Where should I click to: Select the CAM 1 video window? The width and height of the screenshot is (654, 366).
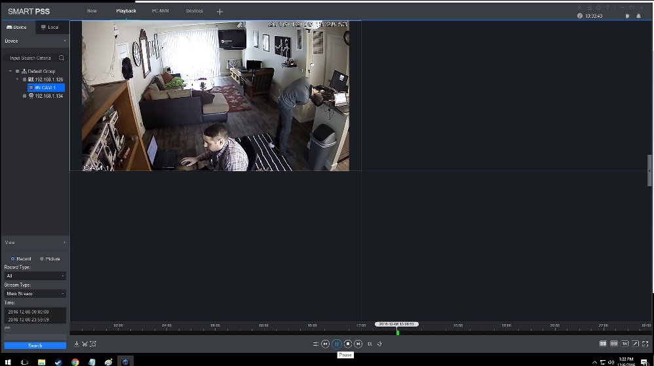coord(215,96)
